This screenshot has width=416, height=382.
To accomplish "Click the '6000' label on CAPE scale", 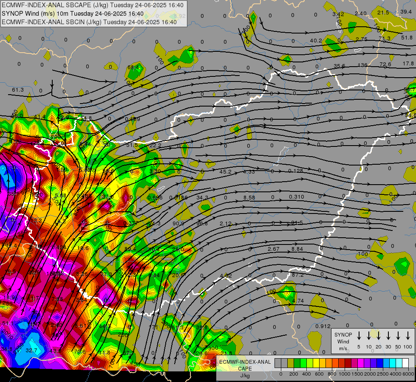I will coord(408,374).
